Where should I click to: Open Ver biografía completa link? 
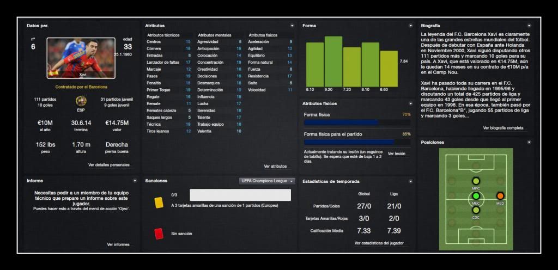click(x=503, y=128)
